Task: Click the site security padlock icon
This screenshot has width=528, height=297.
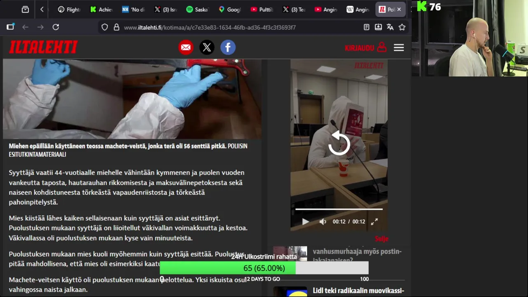Action: pos(116,27)
